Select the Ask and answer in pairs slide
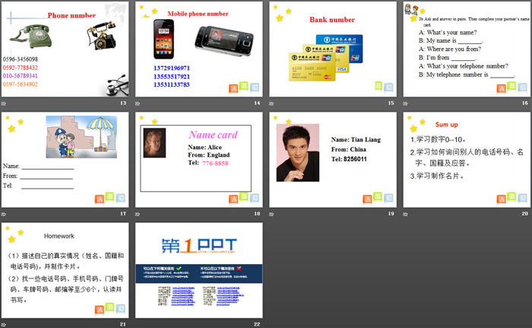532x328 pixels. (x=467, y=49)
